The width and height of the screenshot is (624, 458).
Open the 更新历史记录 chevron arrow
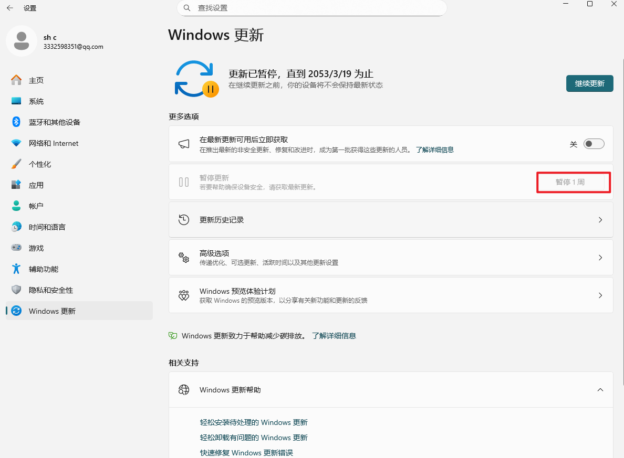pos(600,220)
